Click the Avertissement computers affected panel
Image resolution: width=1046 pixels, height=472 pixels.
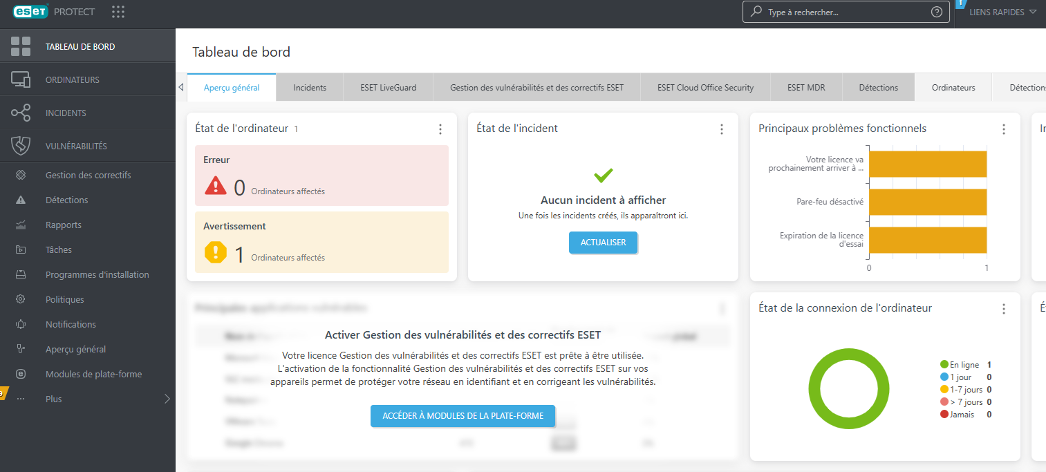click(321, 242)
